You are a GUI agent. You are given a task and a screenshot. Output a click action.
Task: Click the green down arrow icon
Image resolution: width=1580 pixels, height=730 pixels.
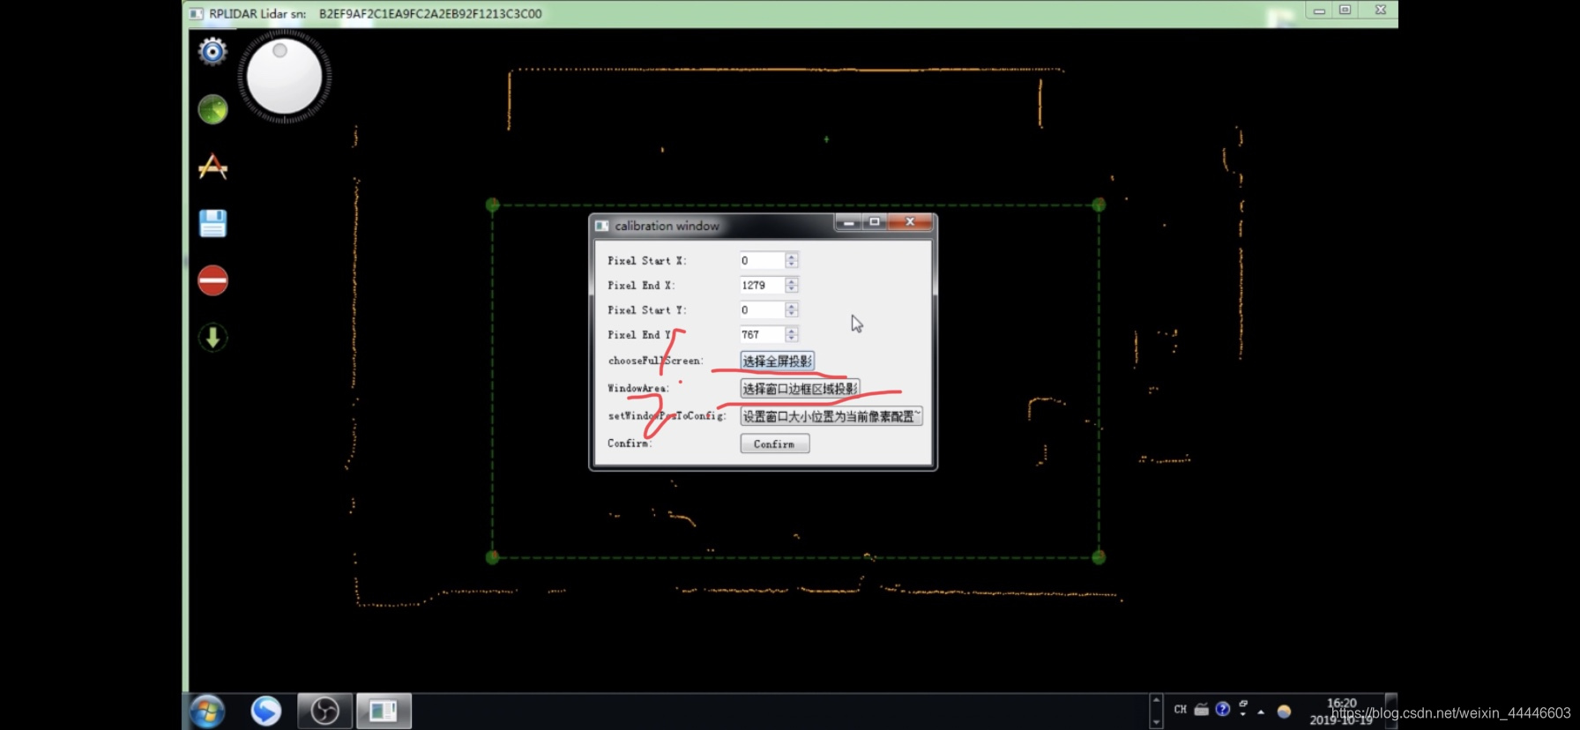point(212,337)
